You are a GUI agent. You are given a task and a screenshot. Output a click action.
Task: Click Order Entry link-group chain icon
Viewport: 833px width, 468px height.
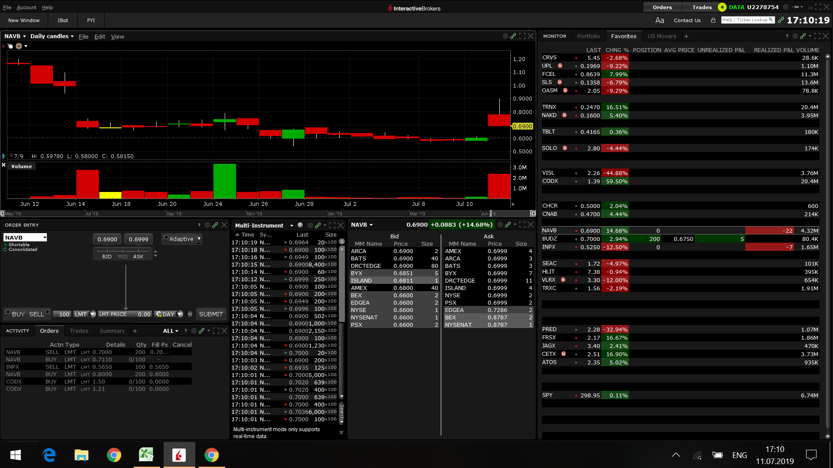pyautogui.click(x=215, y=225)
